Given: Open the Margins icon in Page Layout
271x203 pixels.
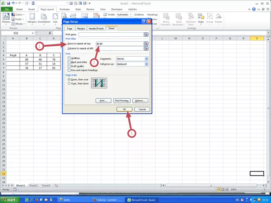Looking at the screenshot, I should click(32, 18).
